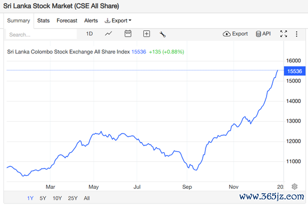Expand the Export dropdown in the tab bar
This screenshot has width=308, height=205.
click(x=118, y=20)
